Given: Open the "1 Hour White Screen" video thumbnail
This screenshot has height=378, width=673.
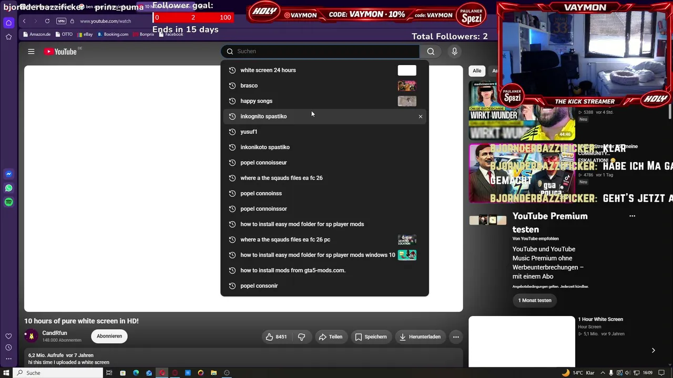Looking at the screenshot, I should [522, 342].
